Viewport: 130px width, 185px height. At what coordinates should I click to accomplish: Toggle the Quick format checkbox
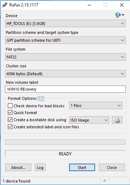(x=10, y=113)
